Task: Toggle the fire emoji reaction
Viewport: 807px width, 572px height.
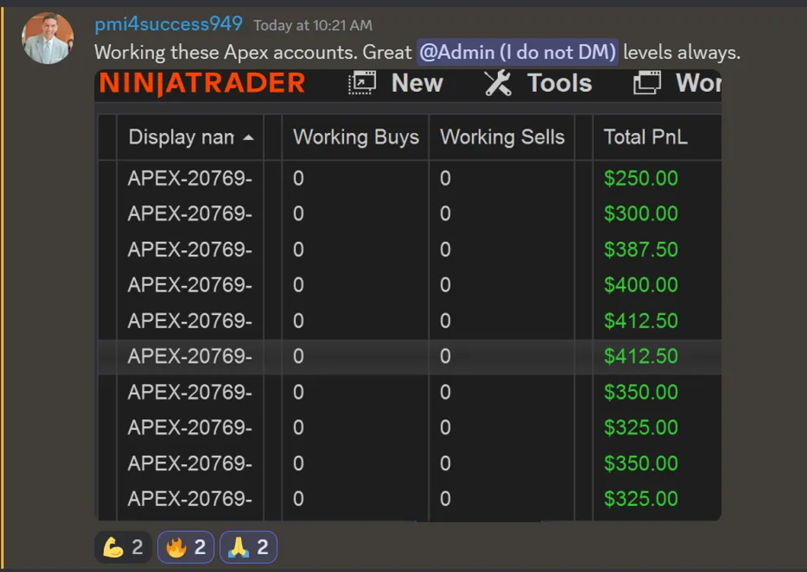Action: 186,547
